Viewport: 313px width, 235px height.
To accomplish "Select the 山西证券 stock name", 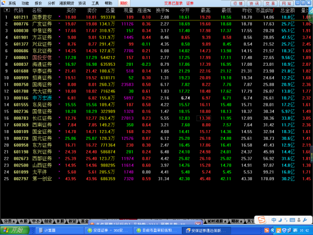I will 42,165.
